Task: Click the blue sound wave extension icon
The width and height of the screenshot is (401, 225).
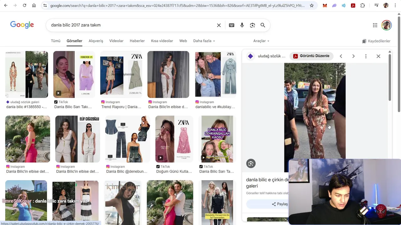Action: [x=344, y=6]
